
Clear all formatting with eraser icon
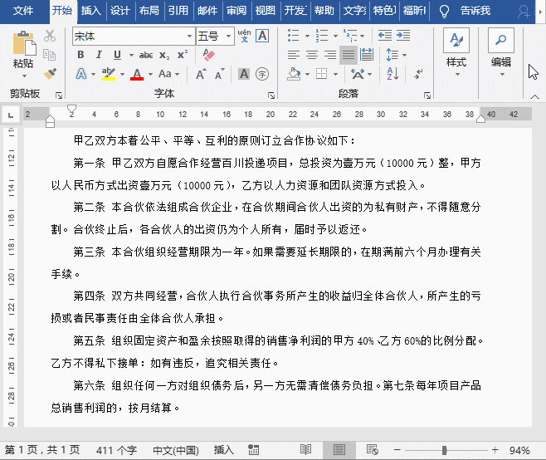tap(208, 55)
